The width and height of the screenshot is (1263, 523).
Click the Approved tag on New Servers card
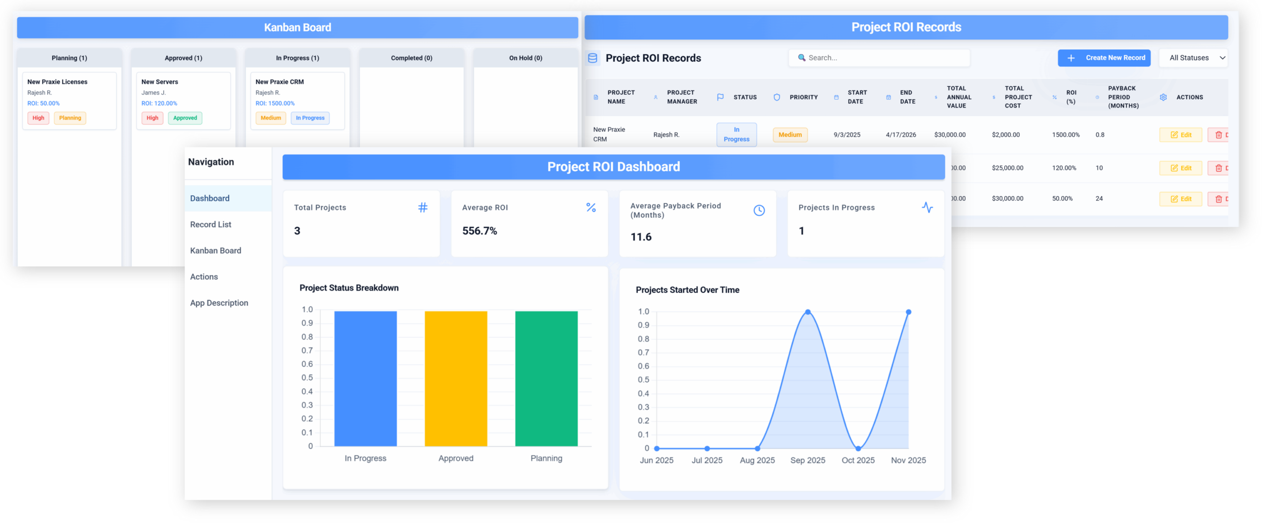tap(185, 118)
